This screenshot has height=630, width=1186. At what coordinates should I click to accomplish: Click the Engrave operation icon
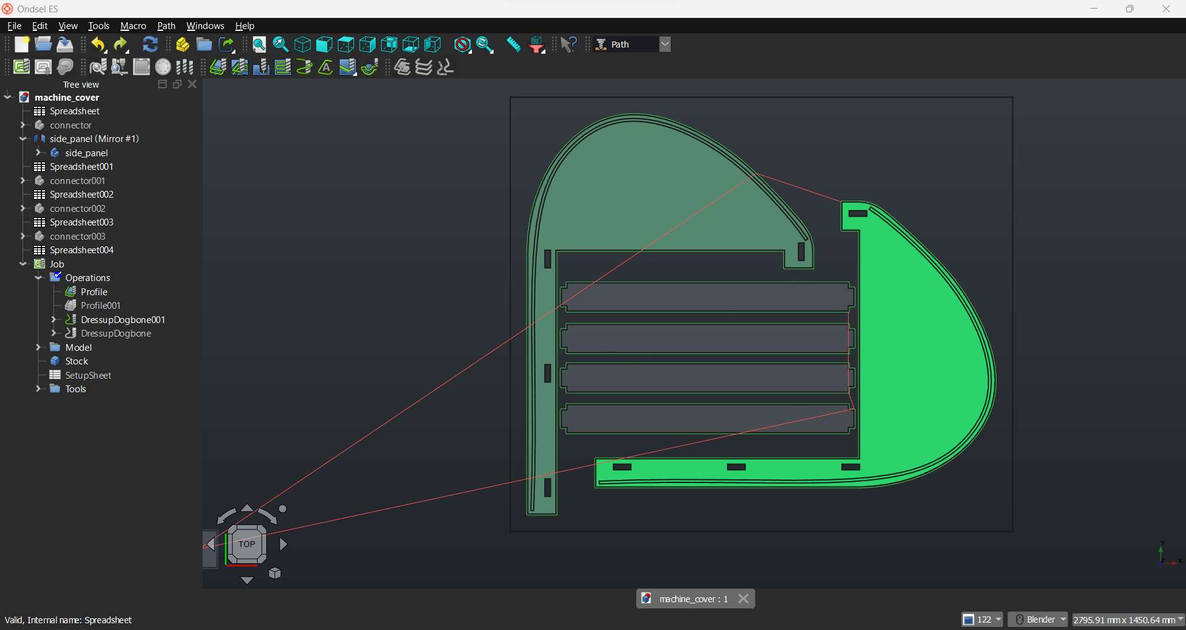[x=326, y=67]
